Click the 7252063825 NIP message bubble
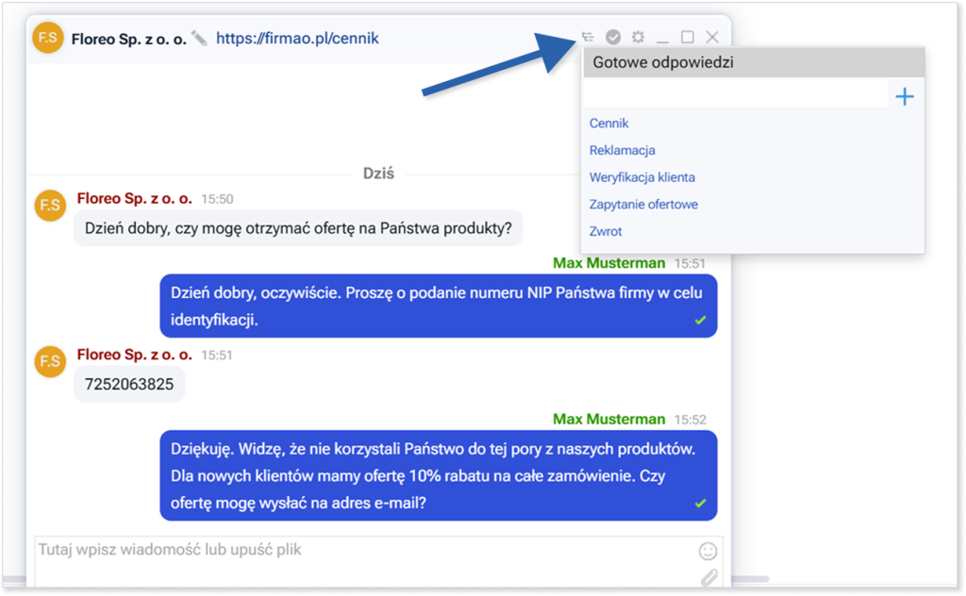 [129, 385]
